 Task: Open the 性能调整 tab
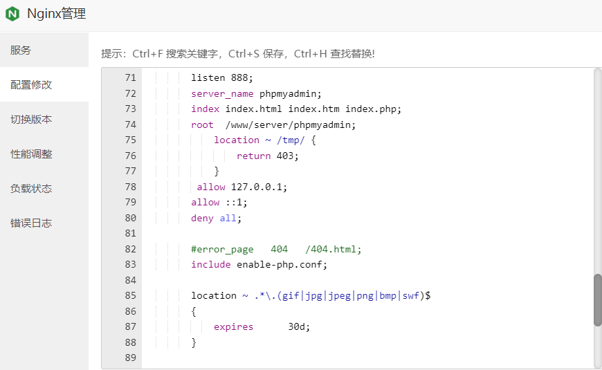click(x=44, y=154)
